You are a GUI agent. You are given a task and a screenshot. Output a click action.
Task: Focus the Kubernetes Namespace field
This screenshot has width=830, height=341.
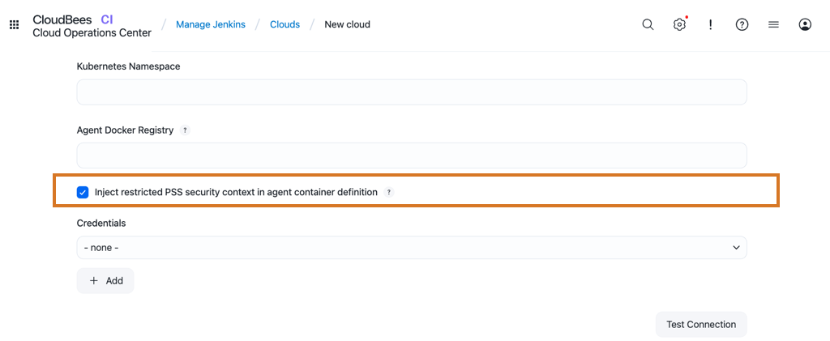click(x=412, y=92)
